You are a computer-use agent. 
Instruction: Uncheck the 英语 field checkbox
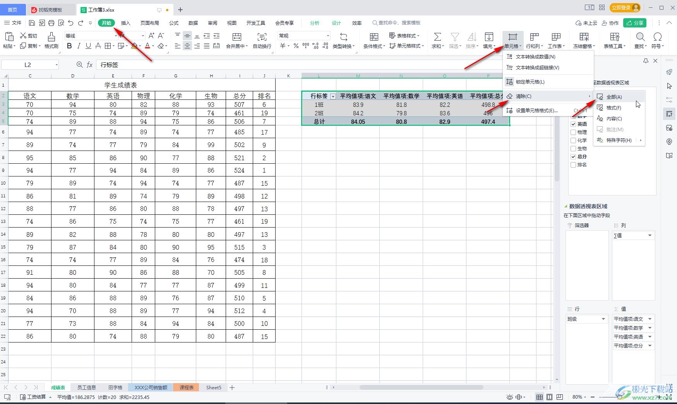[x=573, y=124]
